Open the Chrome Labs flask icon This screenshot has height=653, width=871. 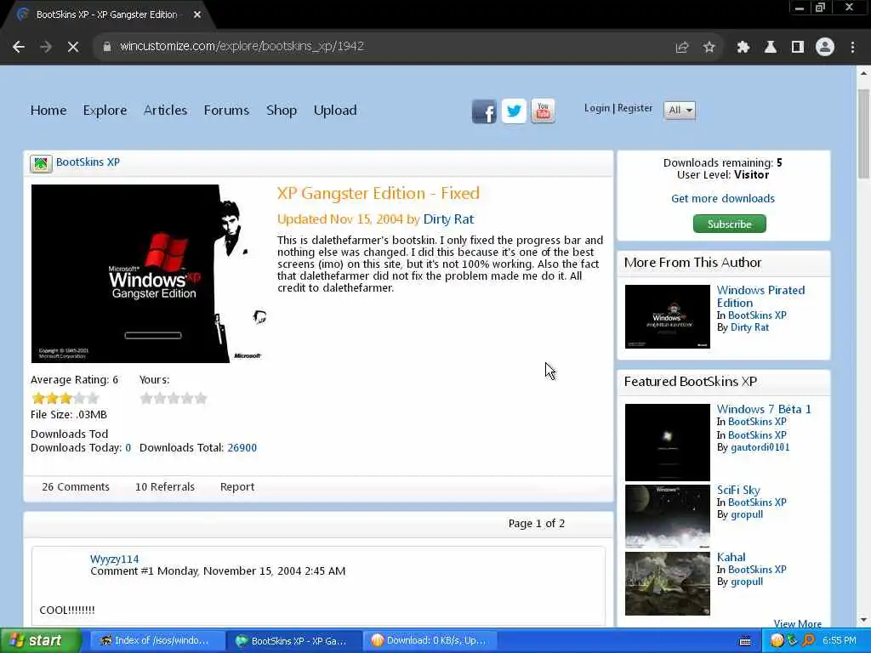point(771,48)
